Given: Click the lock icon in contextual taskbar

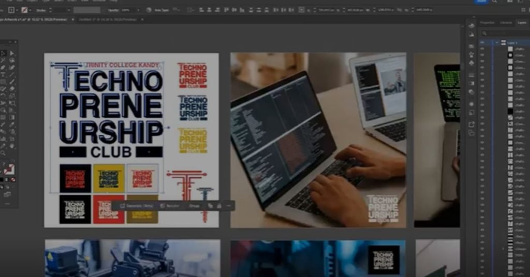Looking at the screenshot, I should [218, 206].
